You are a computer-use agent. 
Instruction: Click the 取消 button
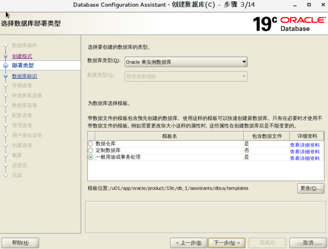[308, 243]
